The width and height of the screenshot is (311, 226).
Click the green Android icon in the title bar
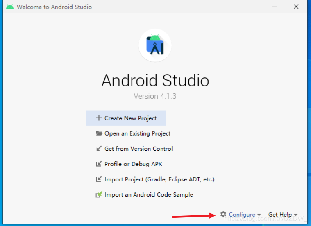tap(10, 7)
